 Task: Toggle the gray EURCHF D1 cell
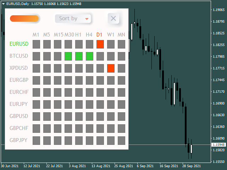[x=100, y=92]
